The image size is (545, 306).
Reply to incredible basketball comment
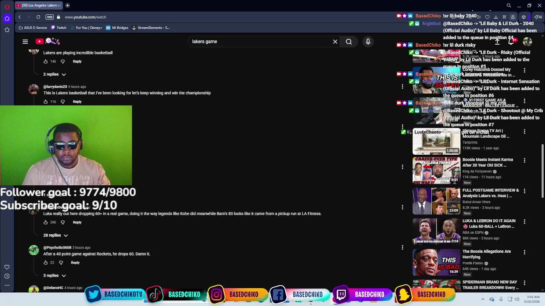77,61
